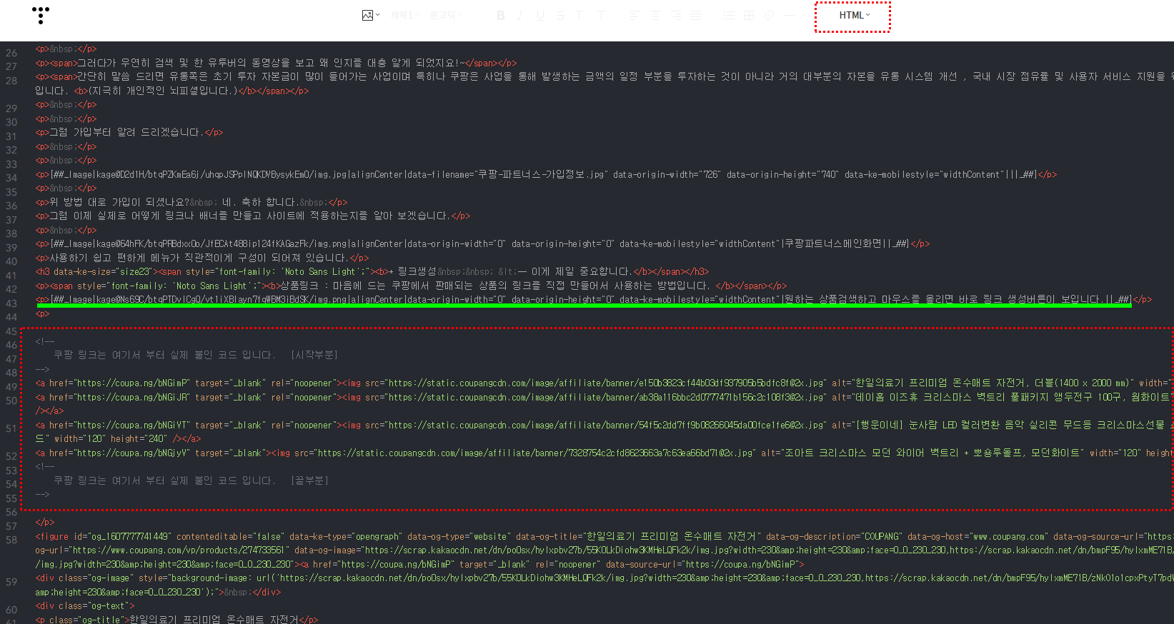Viewport: 1174px width, 624px height.
Task: Click the line containing '그럼 가입부터 알려 드리겠습니다.'
Action: pos(129,132)
